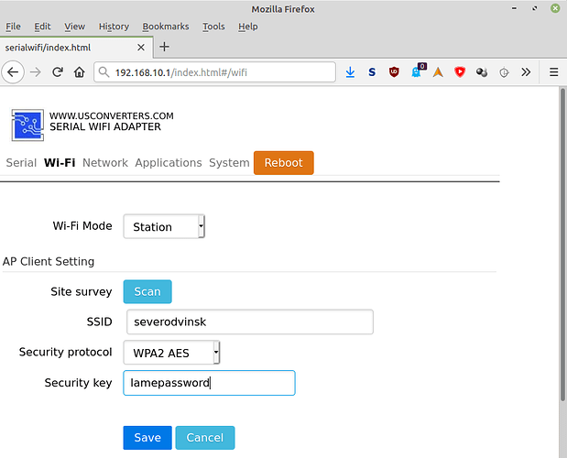Go to the browser home page
567x458 pixels.
80,72
